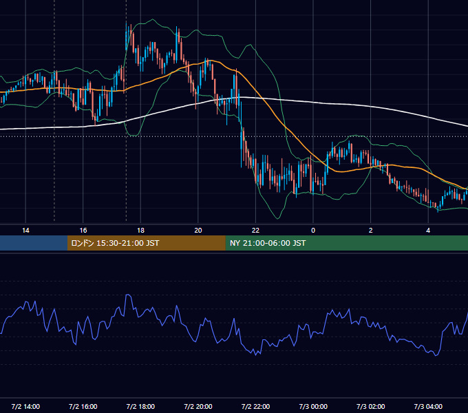
Task: Click the hour label 14 on price chart axis
Action: [x=25, y=231]
